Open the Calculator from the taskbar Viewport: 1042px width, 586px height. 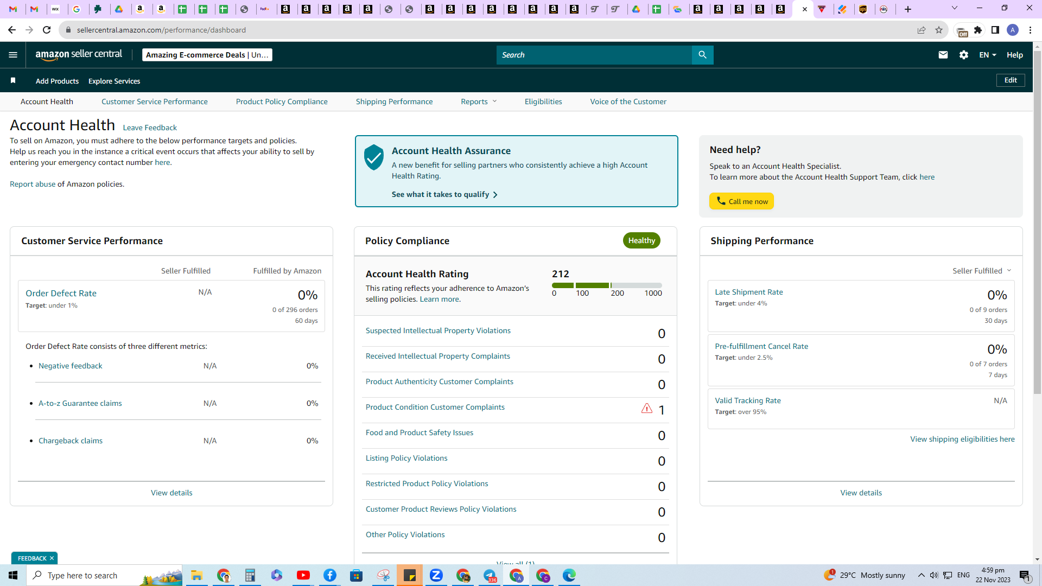coord(250,575)
